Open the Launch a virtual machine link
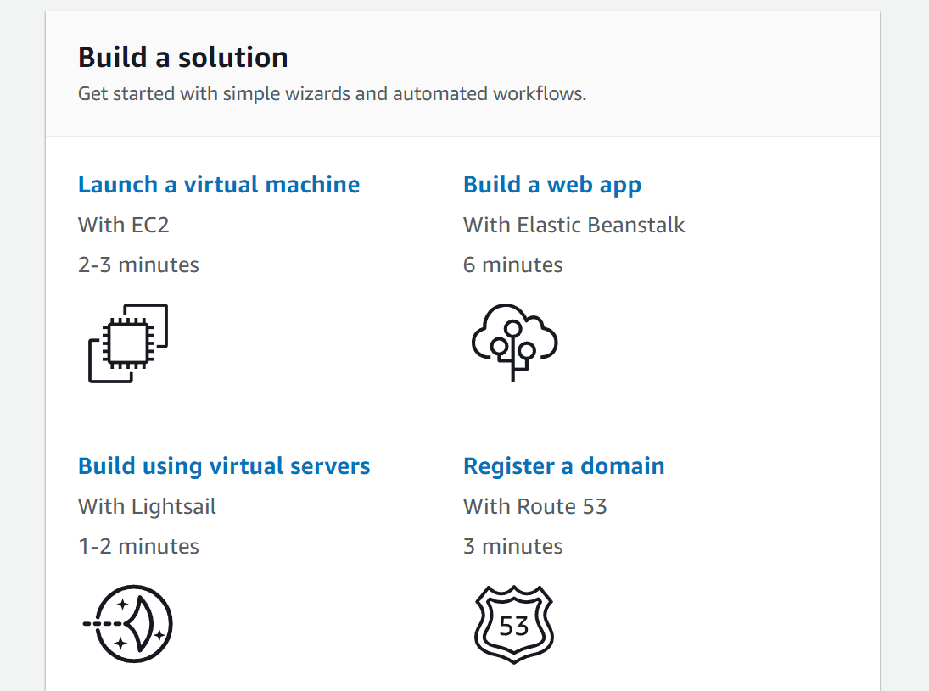The height and width of the screenshot is (691, 929). (x=219, y=184)
